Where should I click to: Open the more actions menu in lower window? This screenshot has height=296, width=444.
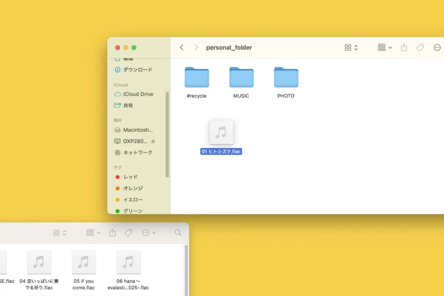point(149,233)
